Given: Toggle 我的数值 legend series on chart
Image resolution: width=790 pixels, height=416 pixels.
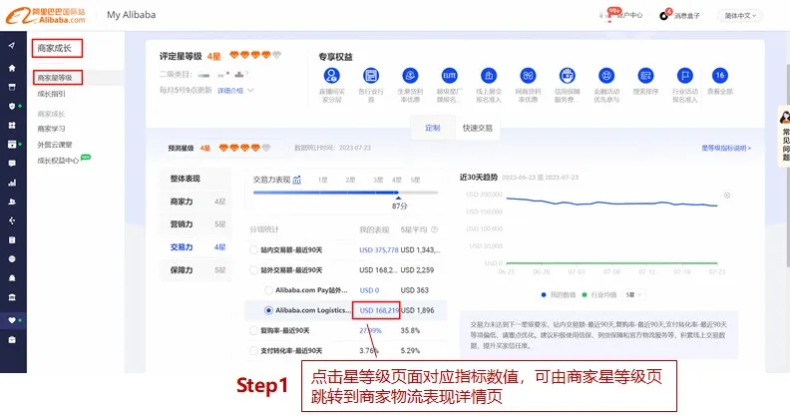Looking at the screenshot, I should coord(558,294).
